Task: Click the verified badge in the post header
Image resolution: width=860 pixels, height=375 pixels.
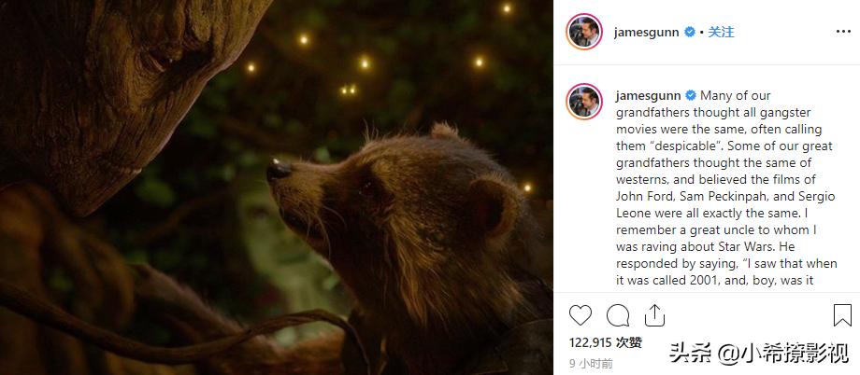Action: (690, 32)
